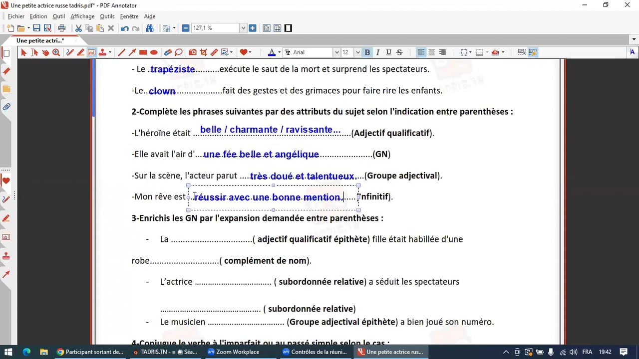Open the Outils menu
The height and width of the screenshot is (359, 639).
[107, 16]
